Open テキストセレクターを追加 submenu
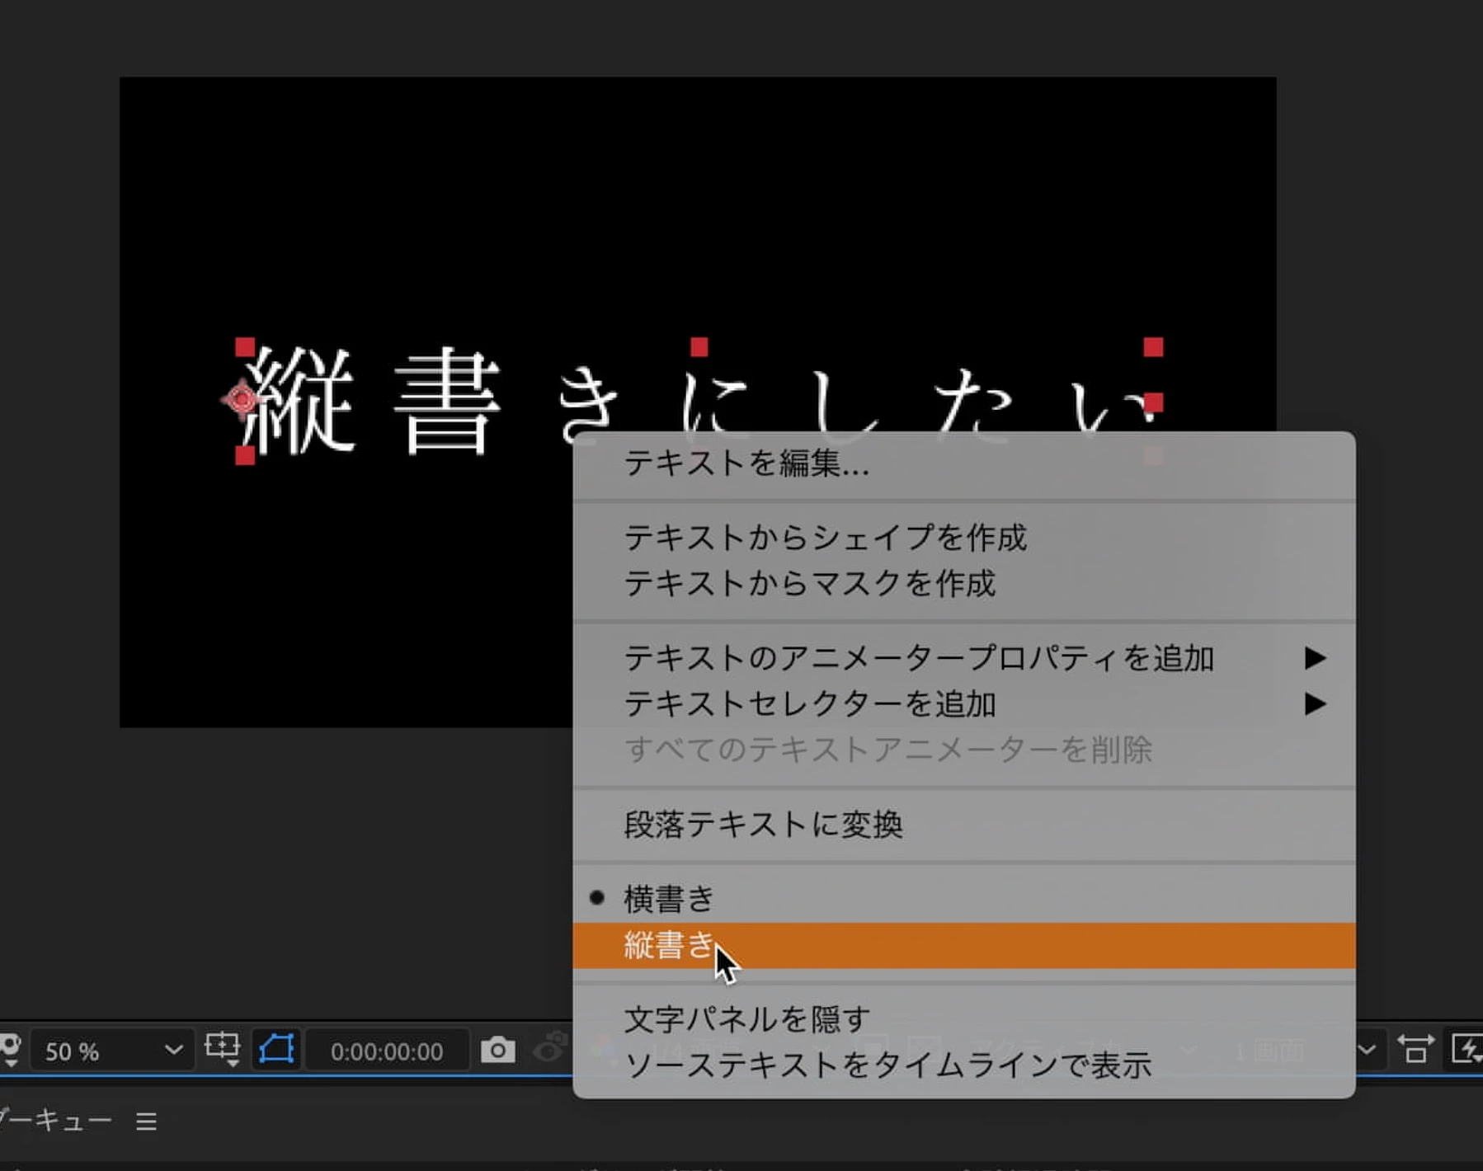Image resolution: width=1483 pixels, height=1171 pixels. 963,703
